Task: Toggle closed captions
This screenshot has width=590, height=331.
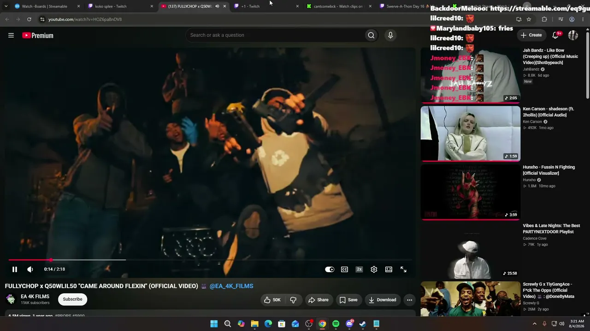Action: click(x=344, y=269)
